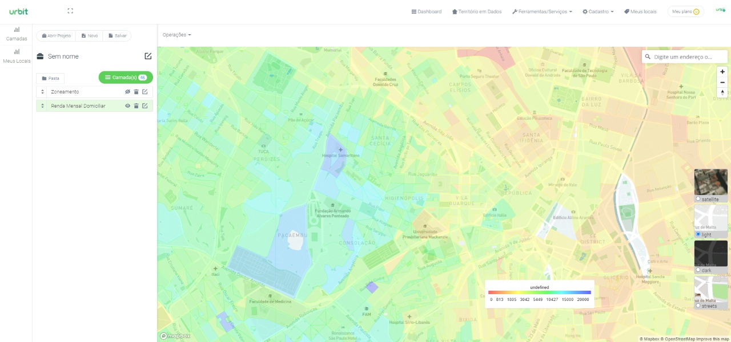731x342 pixels.
Task: Click the Hospital Sírio-Libanês marker icon
Action: point(409,317)
